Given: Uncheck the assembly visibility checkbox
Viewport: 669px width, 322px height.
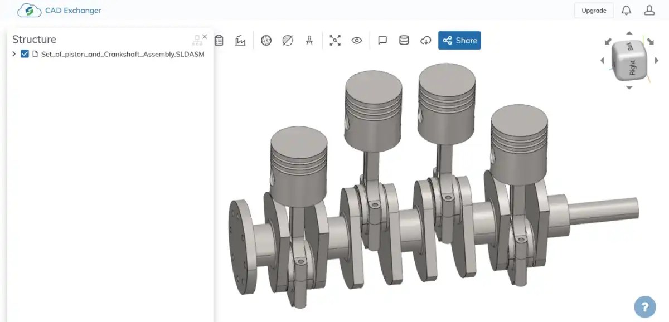Looking at the screenshot, I should tap(23, 54).
